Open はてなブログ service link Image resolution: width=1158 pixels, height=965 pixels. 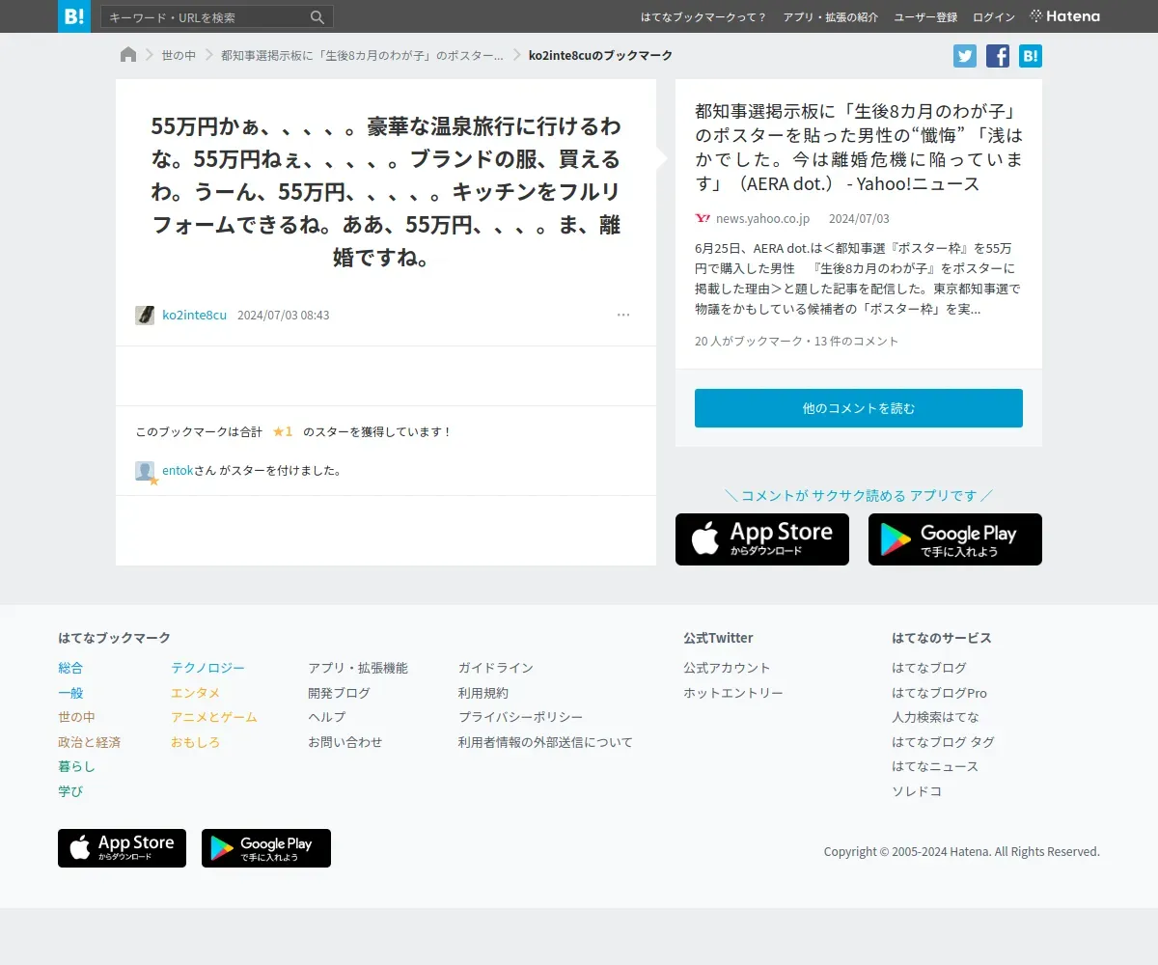click(929, 668)
